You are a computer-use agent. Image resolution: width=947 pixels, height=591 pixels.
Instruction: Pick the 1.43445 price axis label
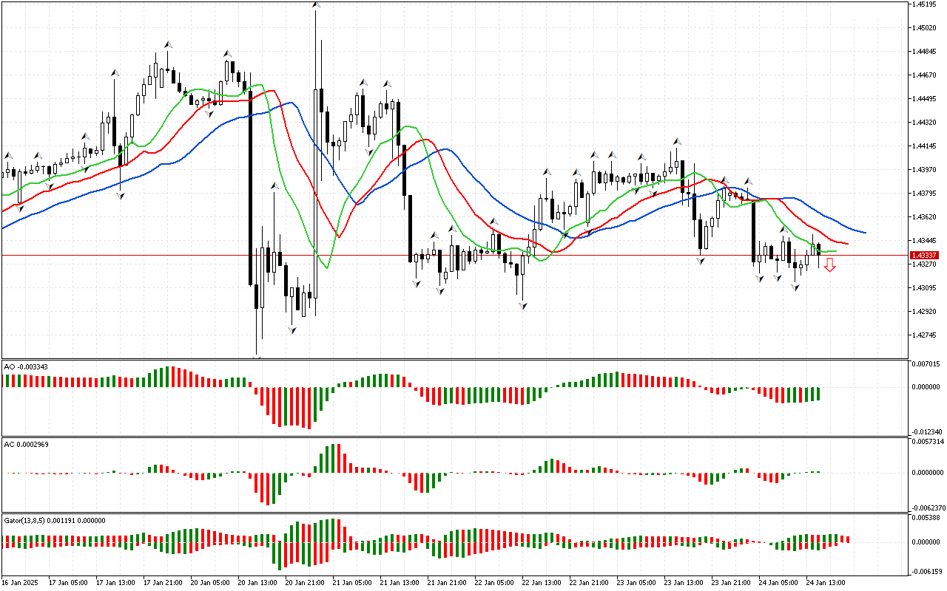tap(926, 241)
